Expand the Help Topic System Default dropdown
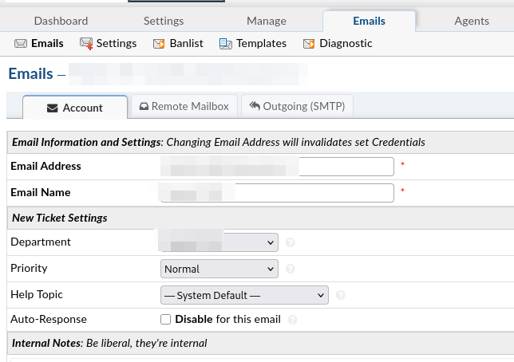This screenshot has width=514, height=362. tap(244, 296)
